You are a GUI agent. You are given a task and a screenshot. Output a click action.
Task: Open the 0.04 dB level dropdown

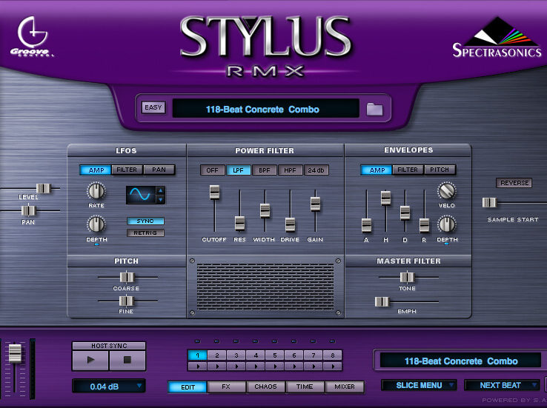[109, 386]
